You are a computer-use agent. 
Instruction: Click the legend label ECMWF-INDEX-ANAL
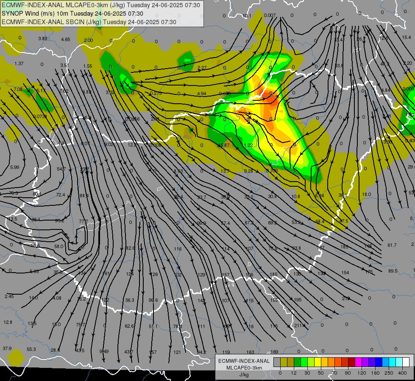(244, 361)
